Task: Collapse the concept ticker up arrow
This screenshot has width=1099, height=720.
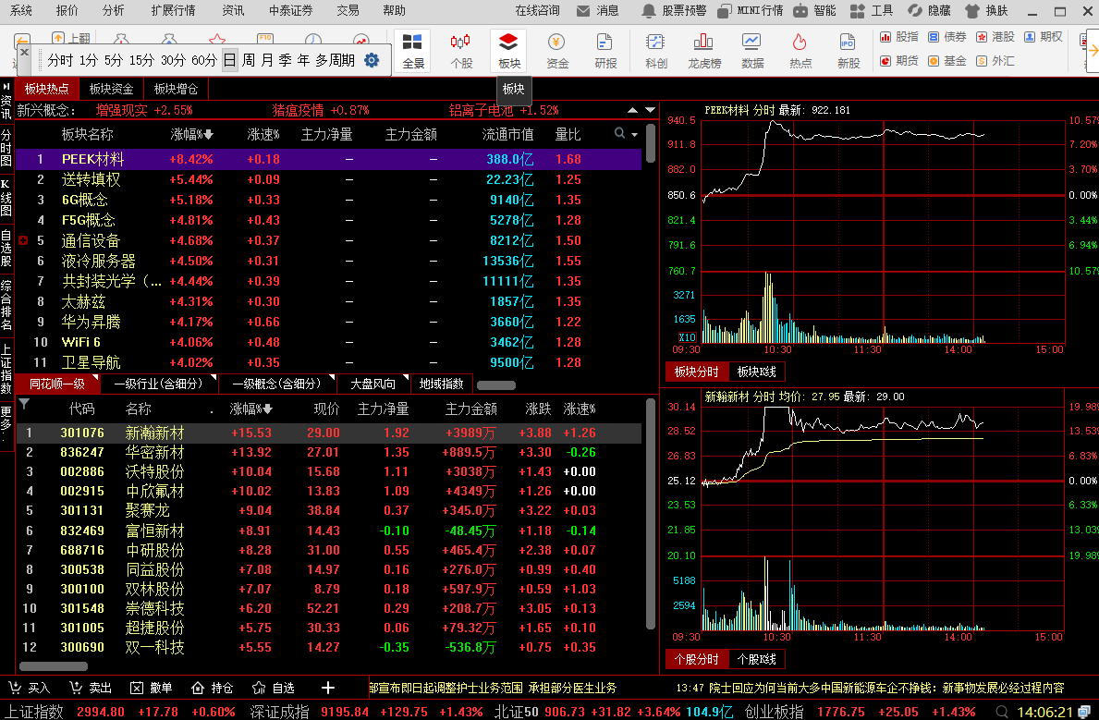Action: coord(632,110)
